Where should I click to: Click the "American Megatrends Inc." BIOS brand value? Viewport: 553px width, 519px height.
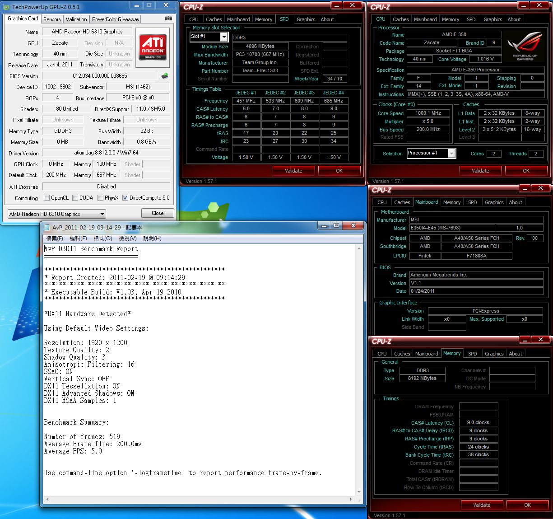(x=476, y=275)
